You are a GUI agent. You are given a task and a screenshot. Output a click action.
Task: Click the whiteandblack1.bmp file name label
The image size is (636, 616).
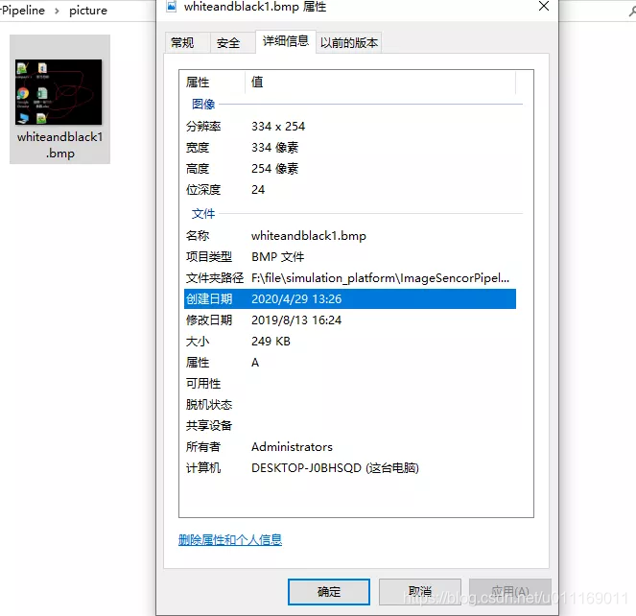[x=59, y=145]
